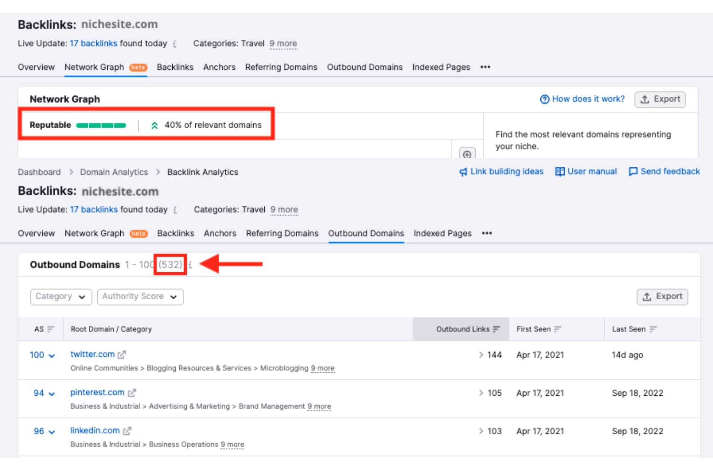The image size is (713, 471).
Task: Open twitter.com external link icon
Action: [x=122, y=355]
